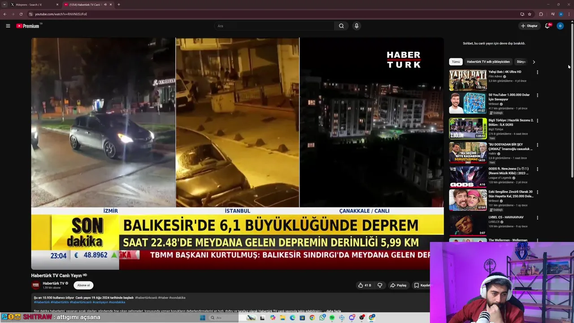Open options for Big5 Türkiye video
The height and width of the screenshot is (323, 574).
[x=537, y=121]
